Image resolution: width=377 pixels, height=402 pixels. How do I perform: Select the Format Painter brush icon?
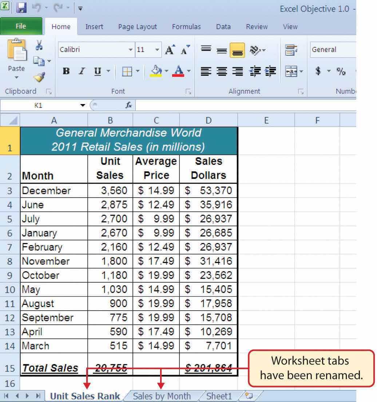pyautogui.click(x=39, y=77)
